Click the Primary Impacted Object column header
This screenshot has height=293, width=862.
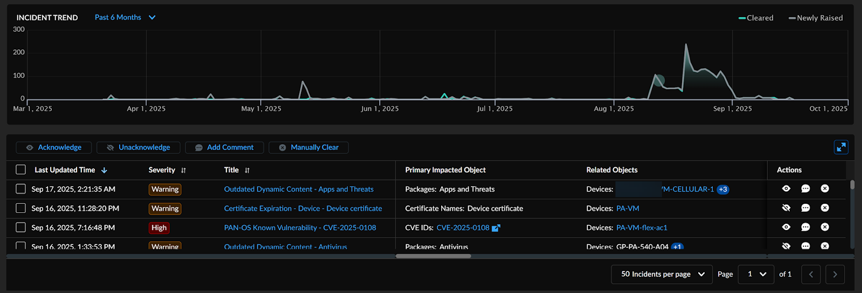tap(446, 170)
